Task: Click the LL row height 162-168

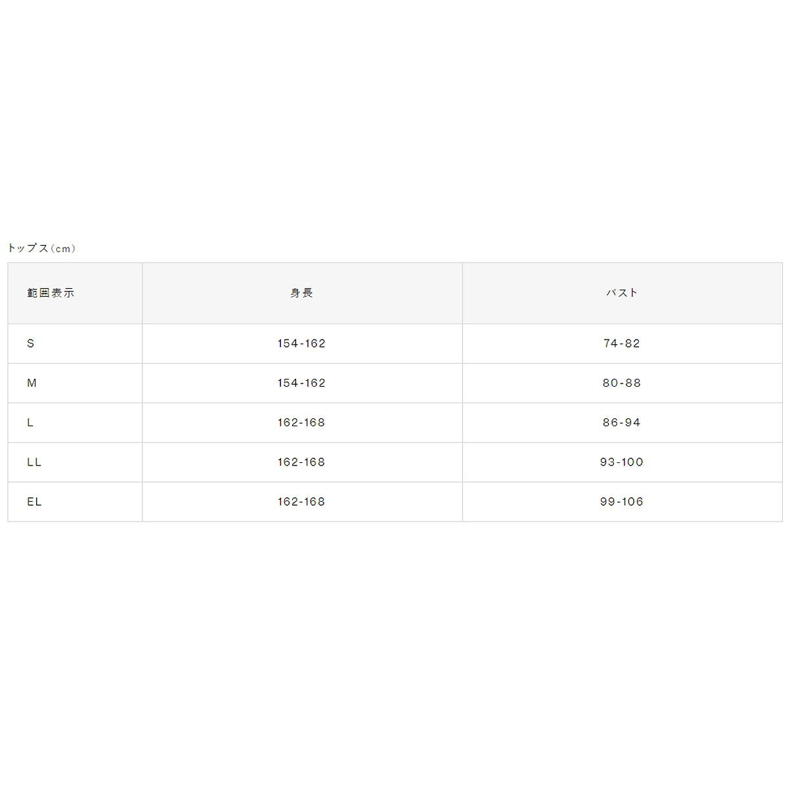Action: coord(301,462)
